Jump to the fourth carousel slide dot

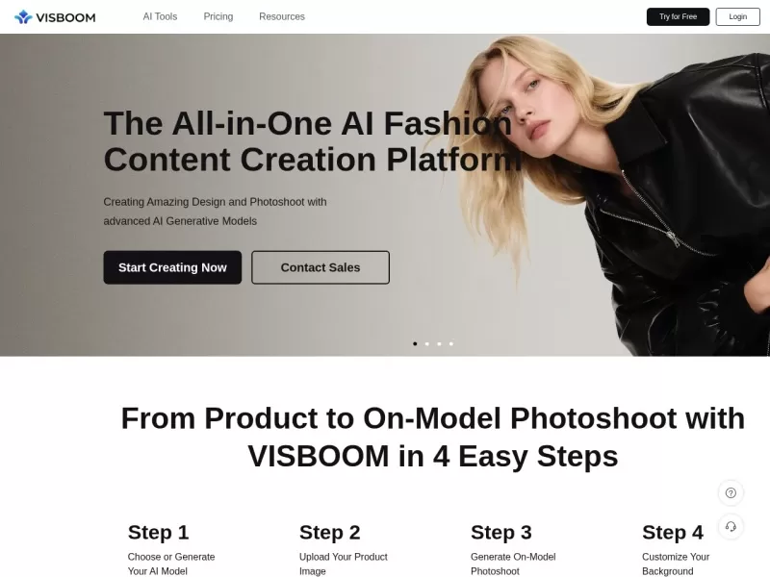tap(451, 344)
